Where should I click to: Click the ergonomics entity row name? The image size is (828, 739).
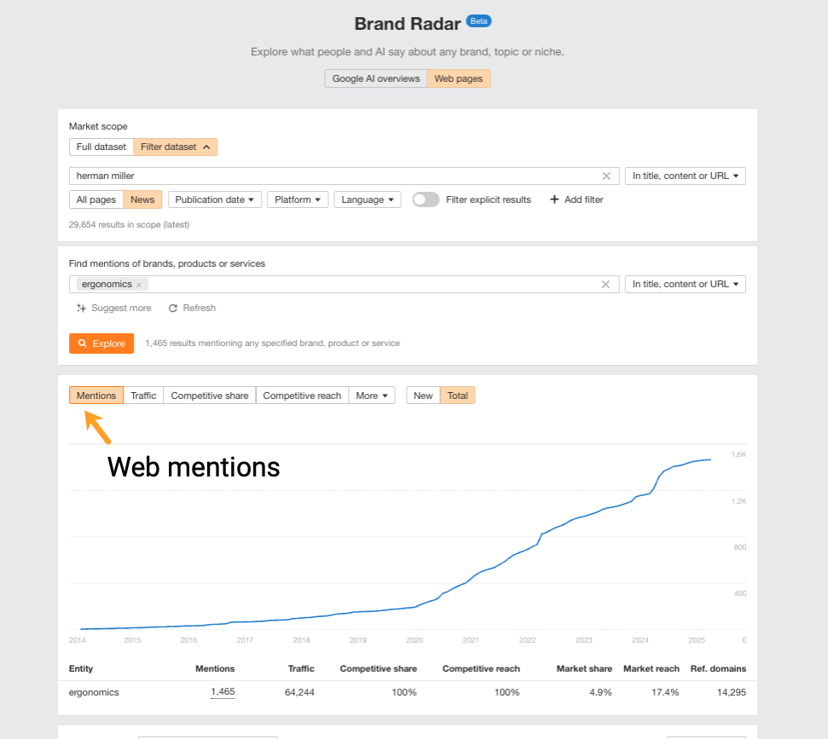click(x=94, y=692)
